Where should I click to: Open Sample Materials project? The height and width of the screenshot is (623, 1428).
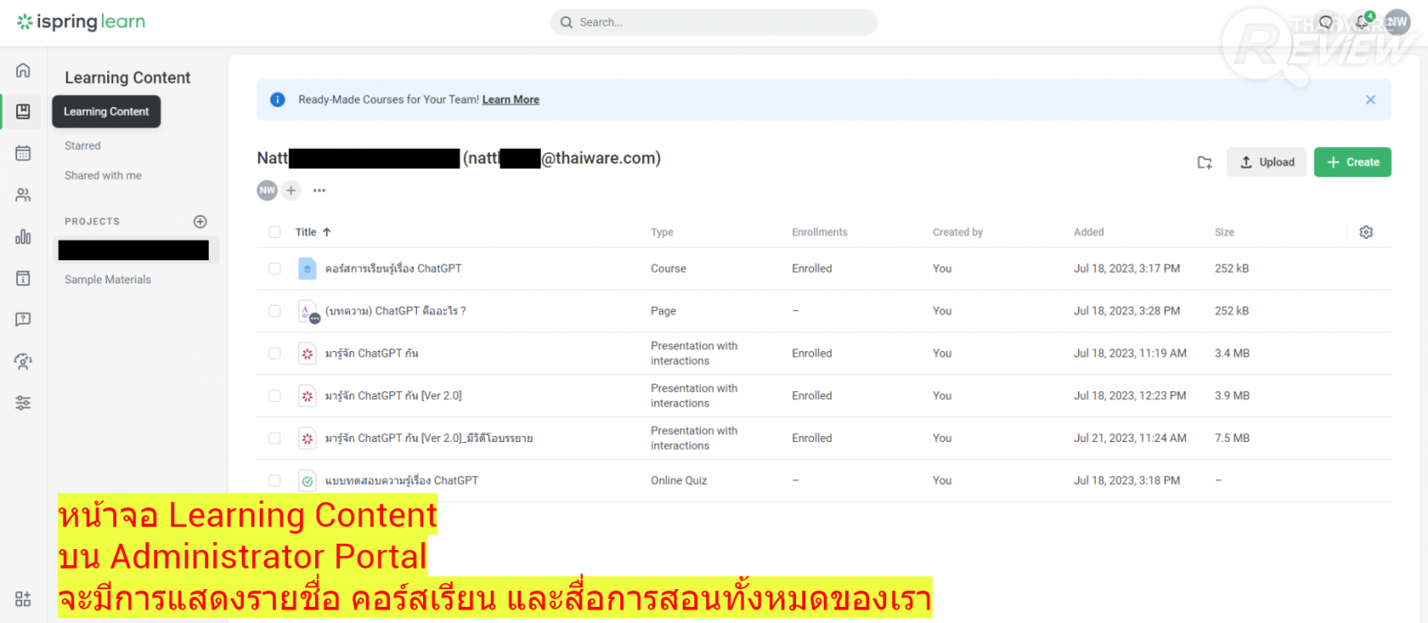coord(107,280)
